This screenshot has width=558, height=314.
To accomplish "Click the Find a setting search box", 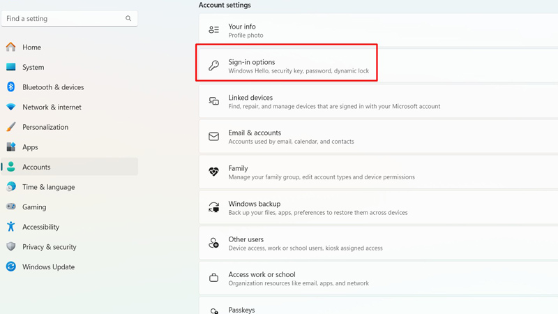I will 69,18.
